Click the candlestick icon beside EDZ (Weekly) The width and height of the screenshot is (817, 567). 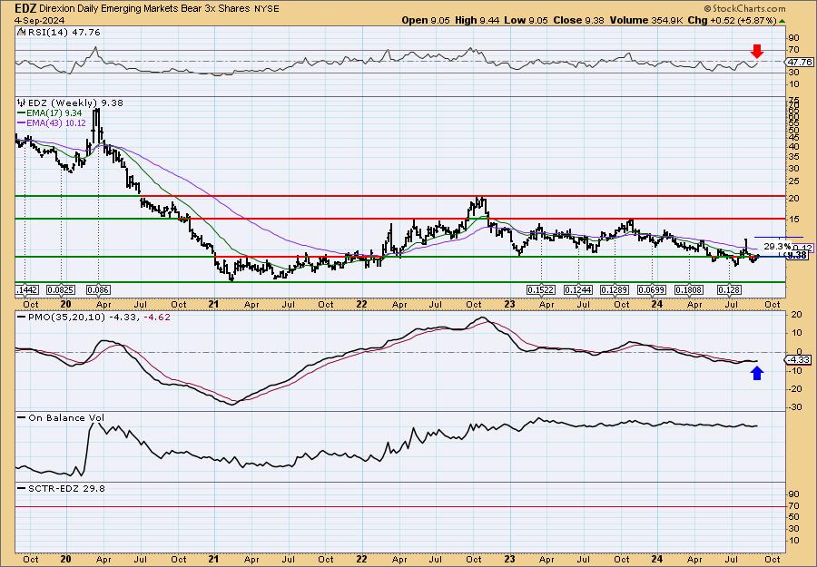click(x=21, y=103)
